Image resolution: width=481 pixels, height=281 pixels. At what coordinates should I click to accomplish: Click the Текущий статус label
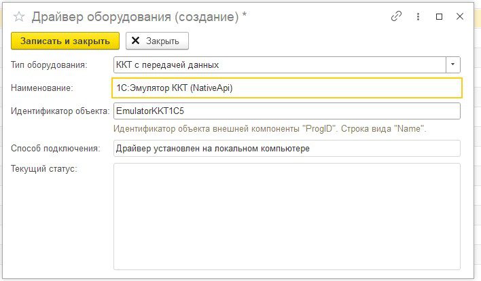click(x=44, y=168)
